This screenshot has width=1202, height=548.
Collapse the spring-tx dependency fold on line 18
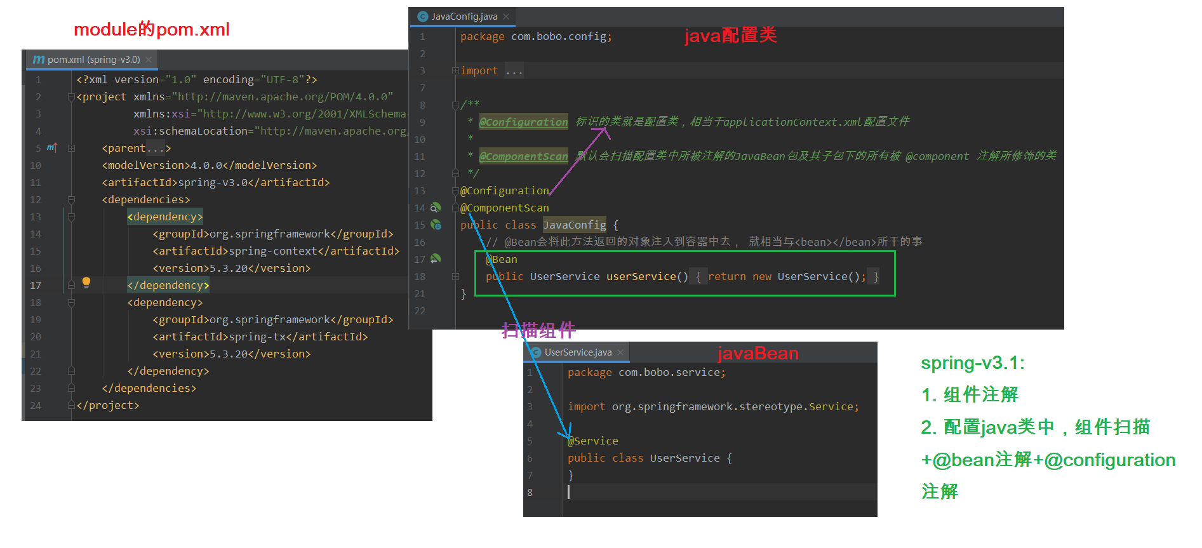(72, 302)
